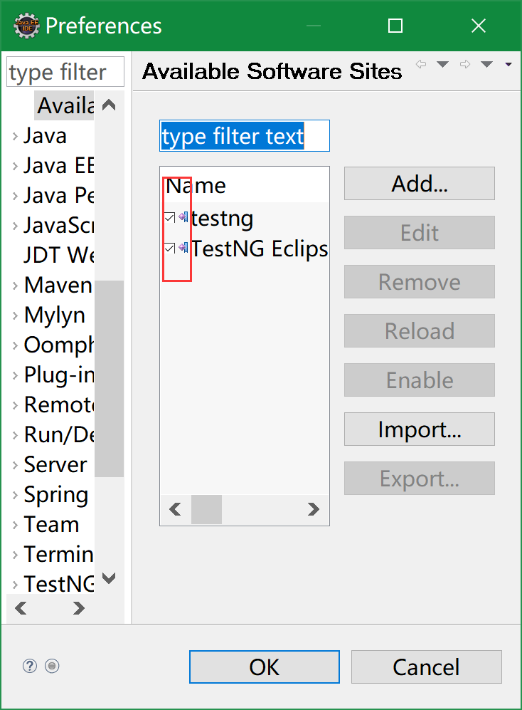522x710 pixels.
Task: Select the TestNG preferences category
Action: pyautogui.click(x=59, y=584)
